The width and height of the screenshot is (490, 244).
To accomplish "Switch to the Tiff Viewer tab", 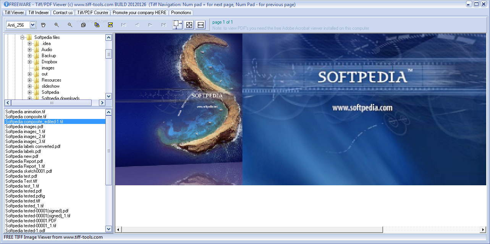I will coord(15,13).
